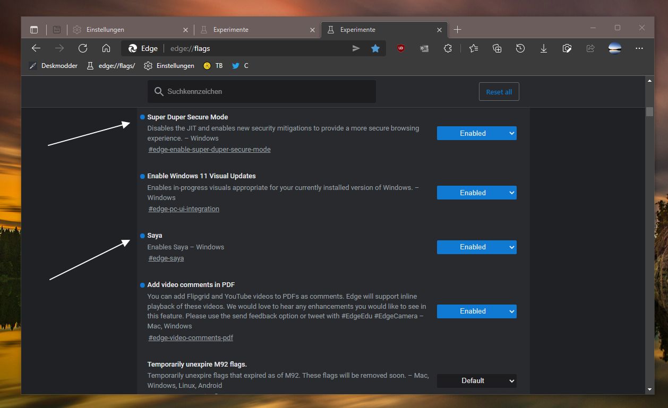Open the TB bookmark
Screen dimensions: 668x408
[x=213, y=66]
